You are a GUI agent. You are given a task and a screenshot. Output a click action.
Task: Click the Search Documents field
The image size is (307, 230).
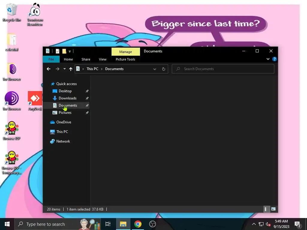223,69
